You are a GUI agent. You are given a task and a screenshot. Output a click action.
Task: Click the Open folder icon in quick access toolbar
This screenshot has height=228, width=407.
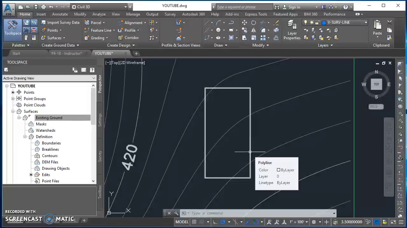click(x=28, y=7)
